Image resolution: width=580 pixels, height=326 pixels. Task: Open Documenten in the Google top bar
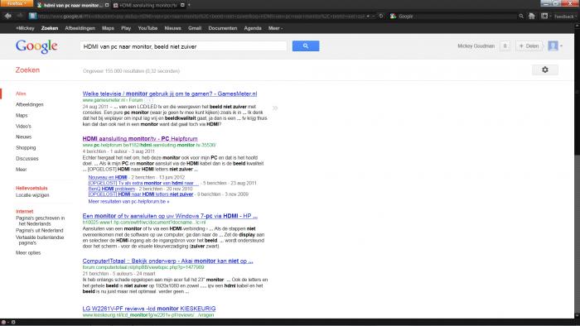click(x=223, y=28)
